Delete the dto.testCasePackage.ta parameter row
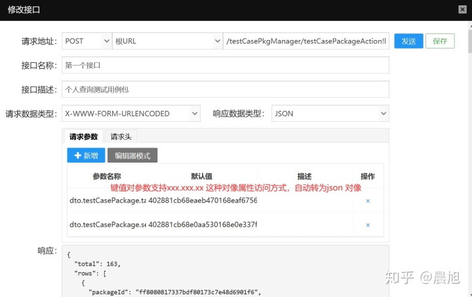 [368, 201]
